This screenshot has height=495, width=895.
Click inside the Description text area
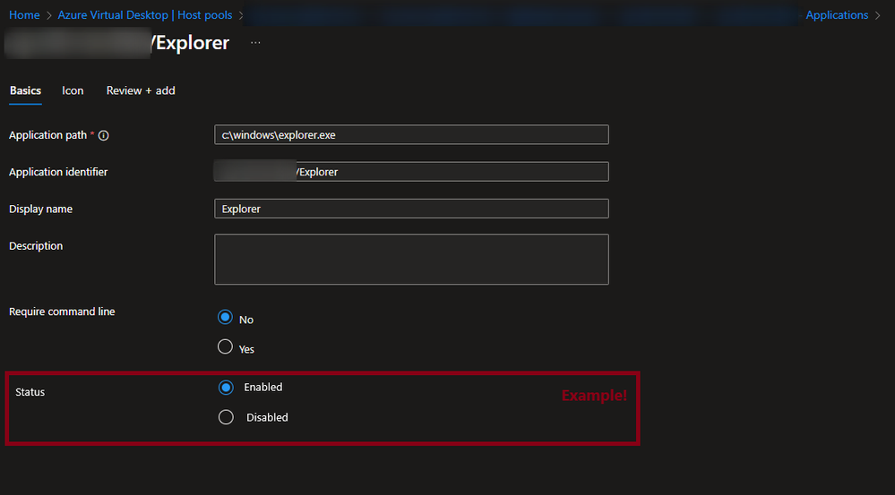click(x=411, y=260)
